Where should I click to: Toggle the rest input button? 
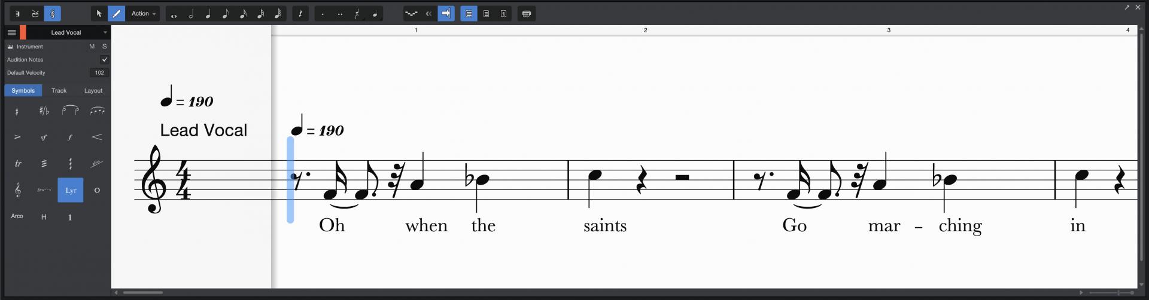pos(300,14)
